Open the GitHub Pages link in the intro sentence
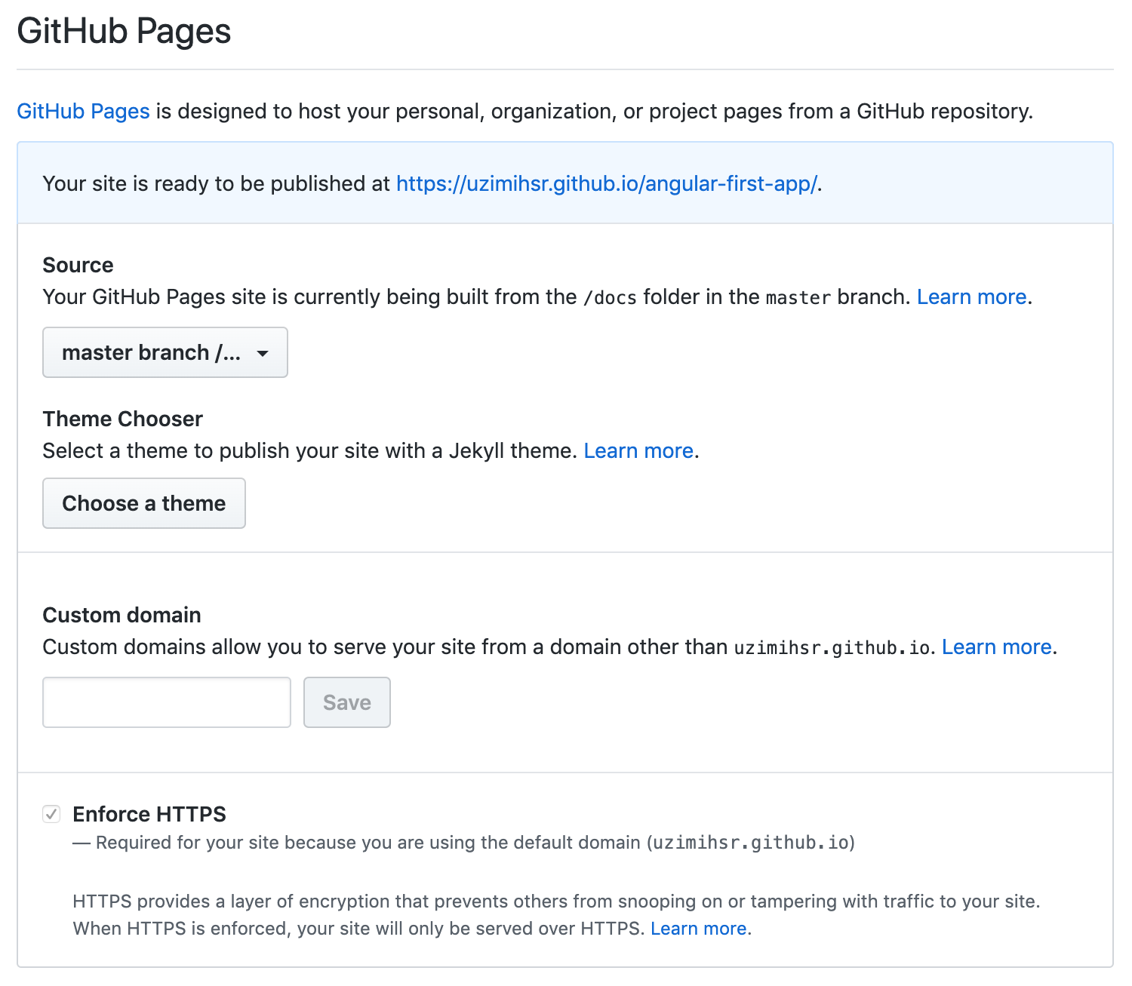Screen dimensions: 1132x986 [83, 112]
